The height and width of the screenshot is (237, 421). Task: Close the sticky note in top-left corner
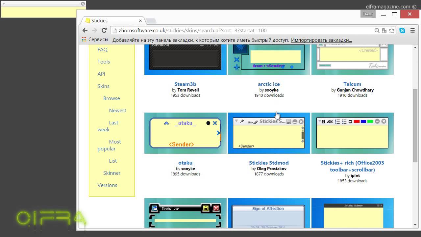[83, 4]
